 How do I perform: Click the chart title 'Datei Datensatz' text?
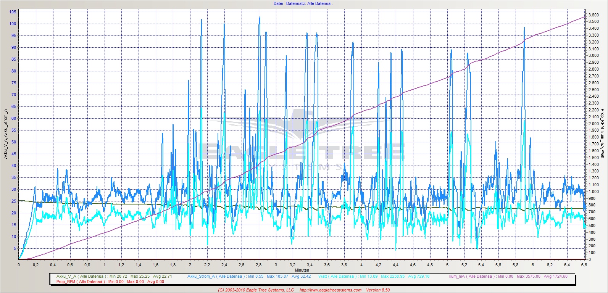pos(303,3)
